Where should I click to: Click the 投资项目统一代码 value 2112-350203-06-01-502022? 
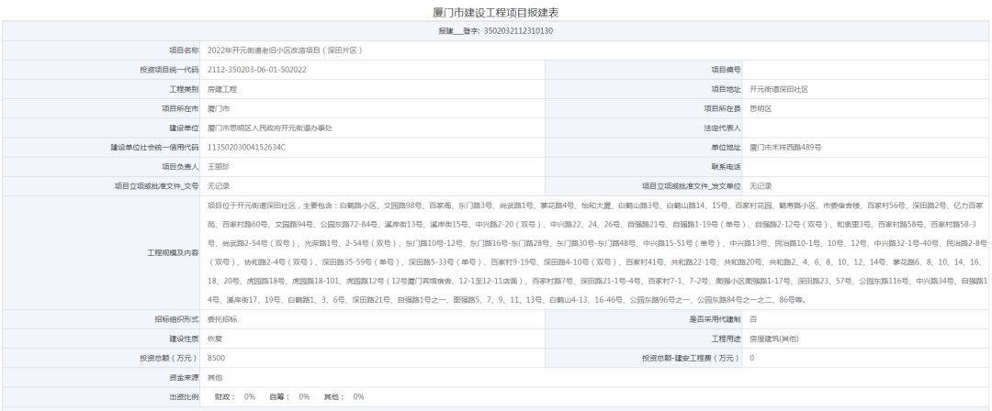coord(257,70)
